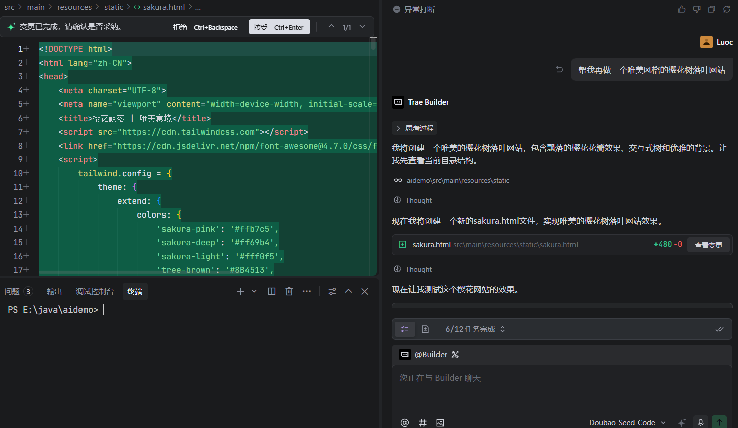Click the 1/1 change counter
Viewport: 738px width, 428px height.
[x=347, y=27]
